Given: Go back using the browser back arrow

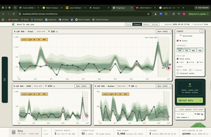Looking at the screenshot, I should point(3,14).
